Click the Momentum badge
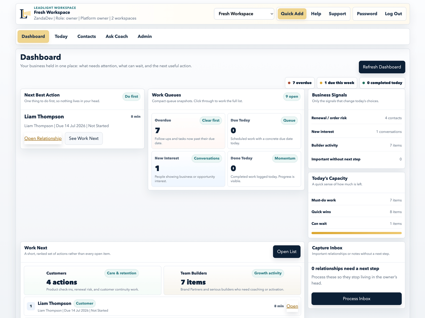Screen dimensions: 425x318 285,158
